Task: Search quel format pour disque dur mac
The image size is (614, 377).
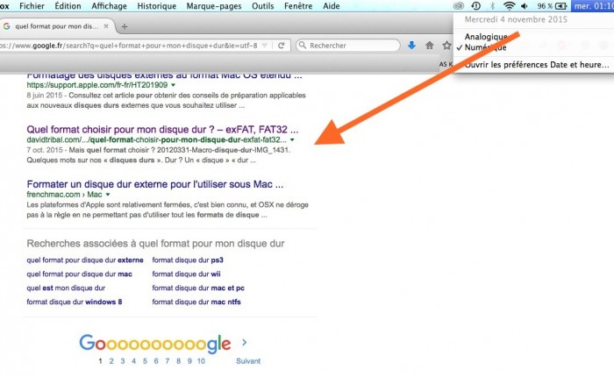Action: [80, 274]
